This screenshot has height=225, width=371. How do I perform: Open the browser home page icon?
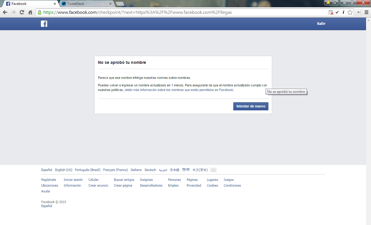pyautogui.click(x=30, y=13)
